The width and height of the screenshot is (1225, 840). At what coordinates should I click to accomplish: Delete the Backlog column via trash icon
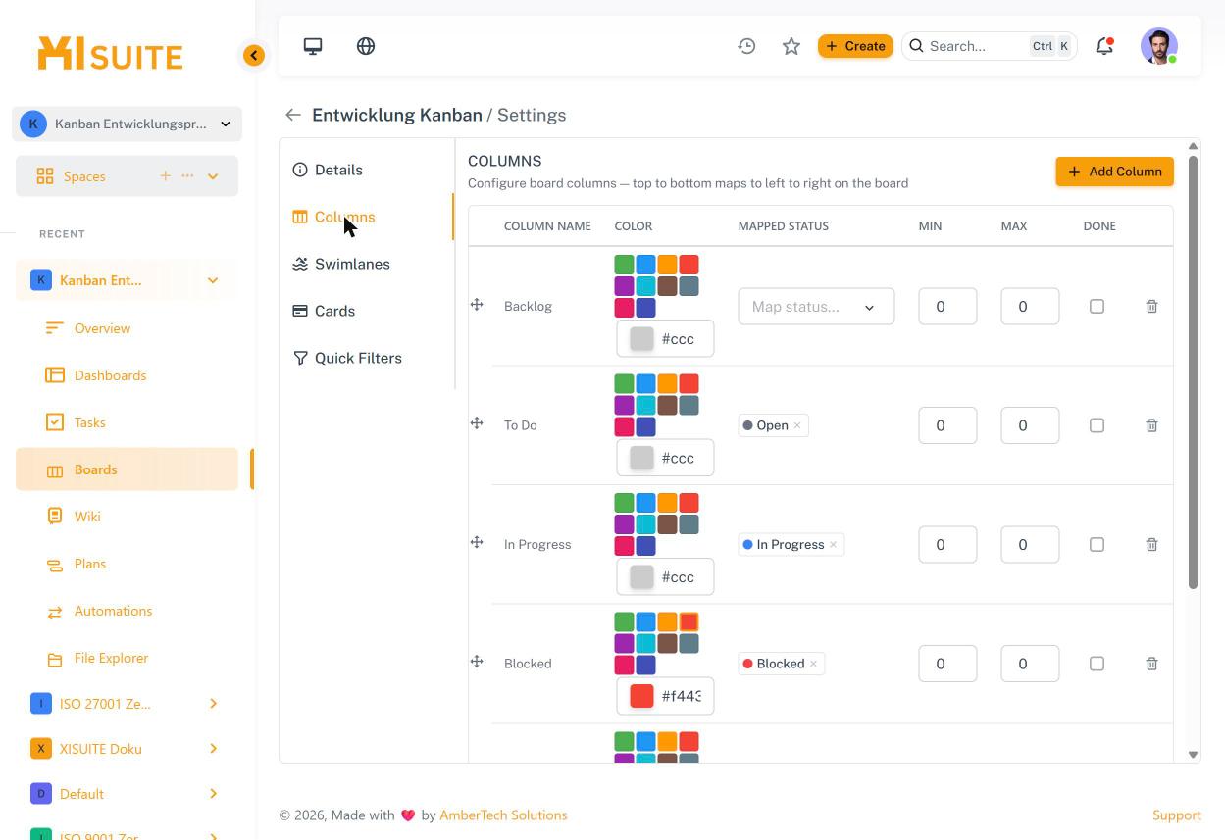1151,307
